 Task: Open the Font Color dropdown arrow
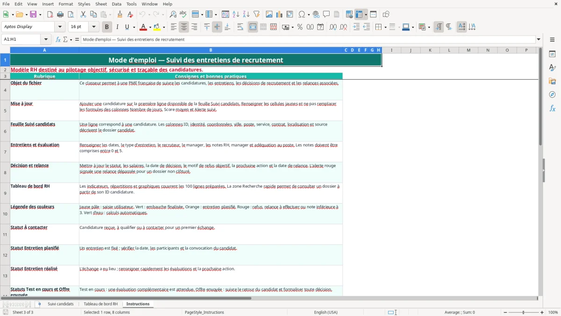click(x=150, y=27)
